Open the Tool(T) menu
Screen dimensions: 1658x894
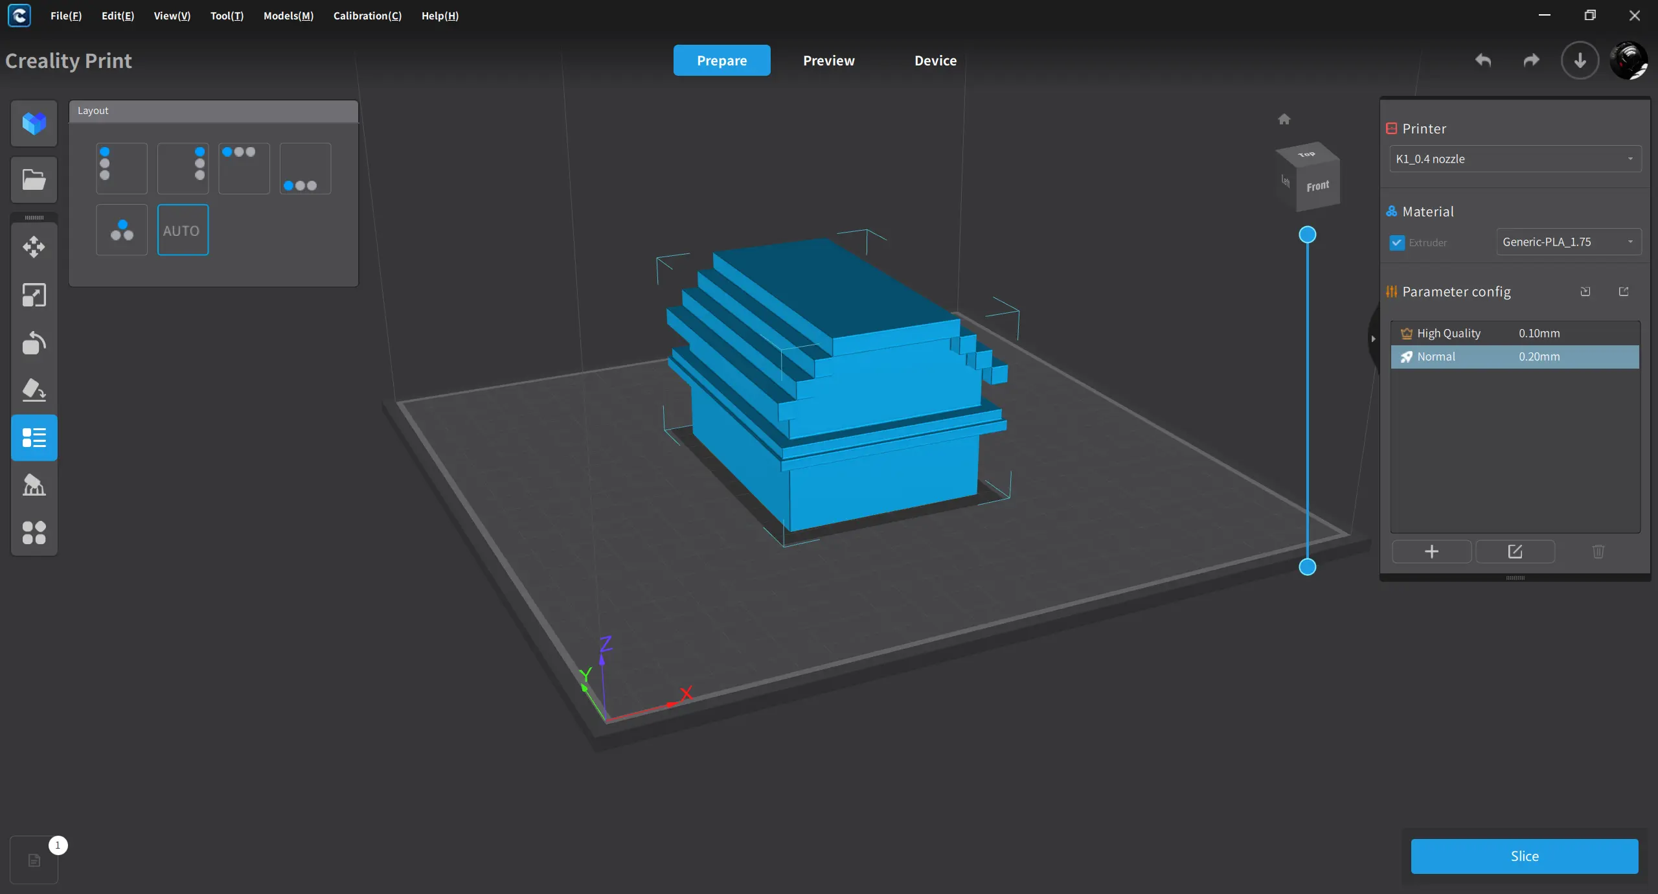tap(227, 16)
